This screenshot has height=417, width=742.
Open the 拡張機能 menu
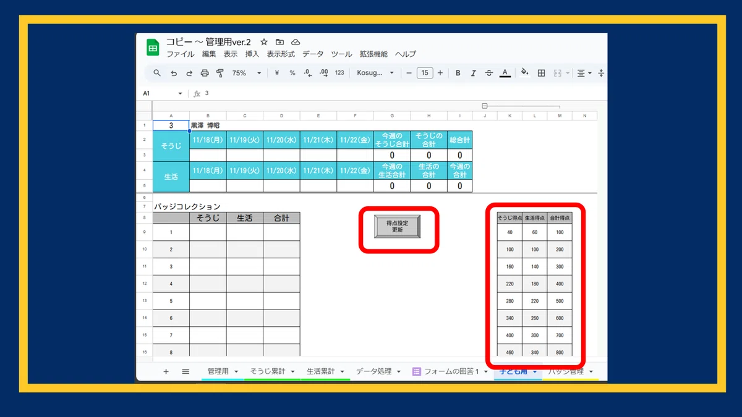pyautogui.click(x=373, y=54)
